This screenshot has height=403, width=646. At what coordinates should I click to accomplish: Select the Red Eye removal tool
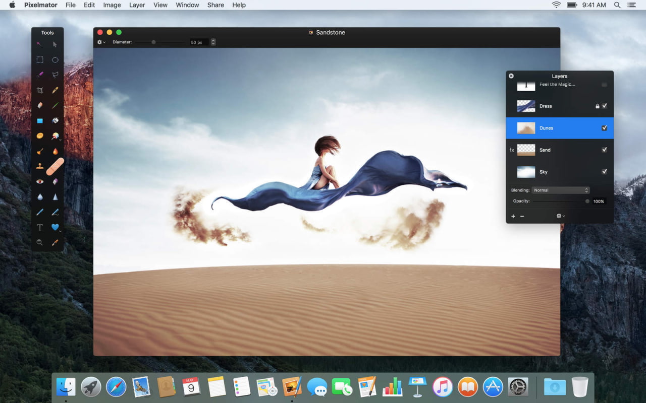pos(39,181)
